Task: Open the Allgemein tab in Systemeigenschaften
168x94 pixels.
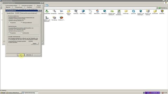Action: (8, 7)
